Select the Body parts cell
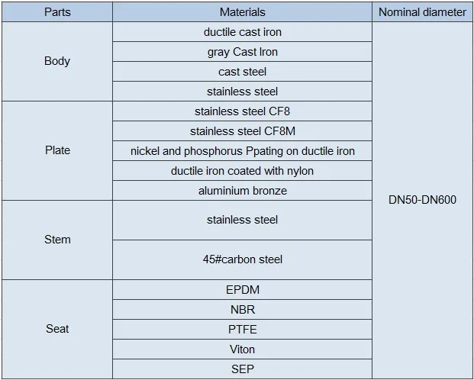Screen dimensions: 474x380 click(x=57, y=61)
